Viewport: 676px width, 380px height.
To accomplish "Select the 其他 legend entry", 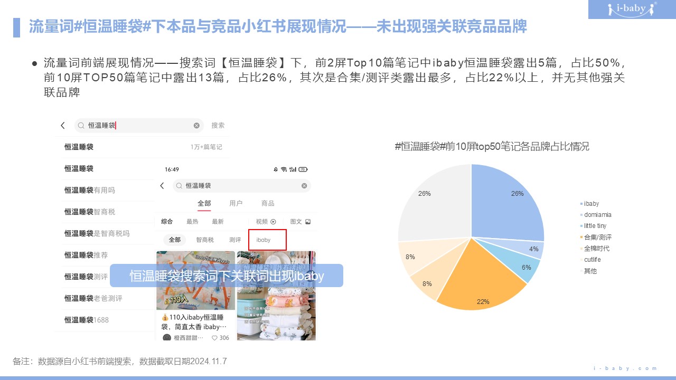I will pos(588,271).
